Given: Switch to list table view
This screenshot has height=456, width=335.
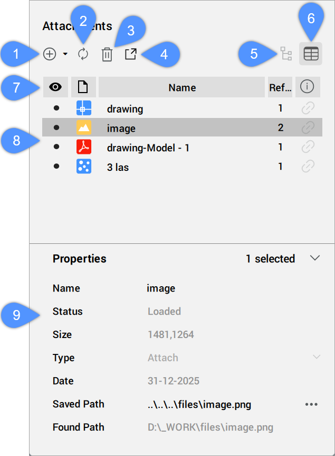Looking at the screenshot, I should (311, 54).
